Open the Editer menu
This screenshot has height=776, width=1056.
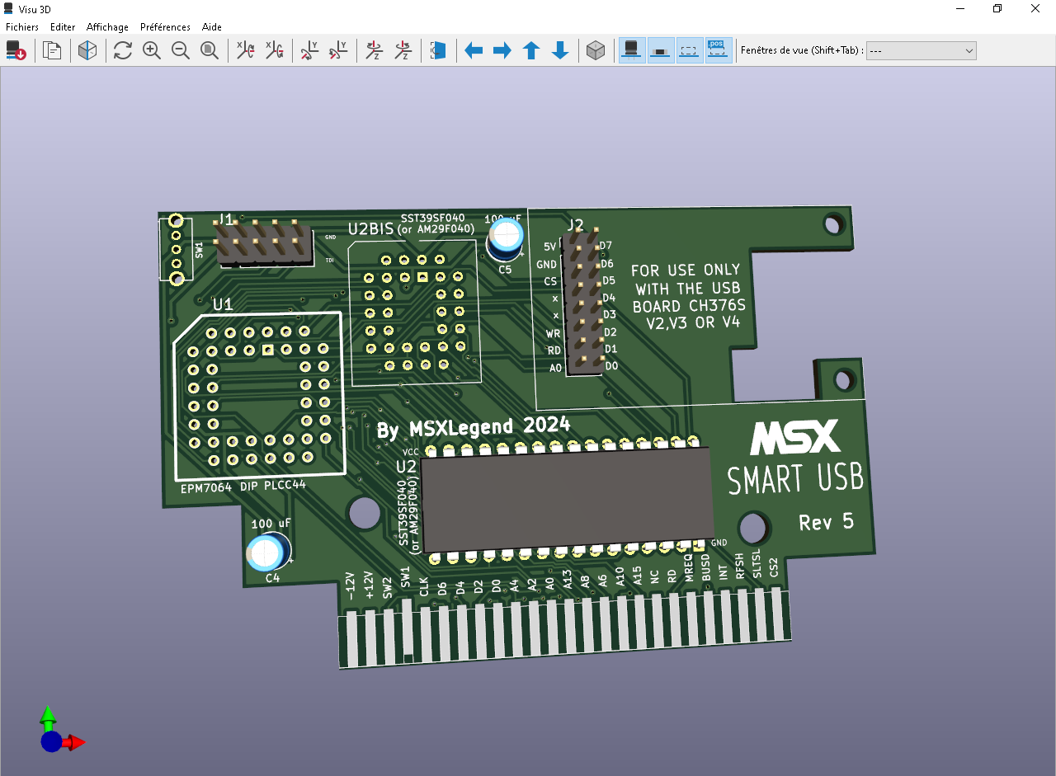click(x=63, y=27)
